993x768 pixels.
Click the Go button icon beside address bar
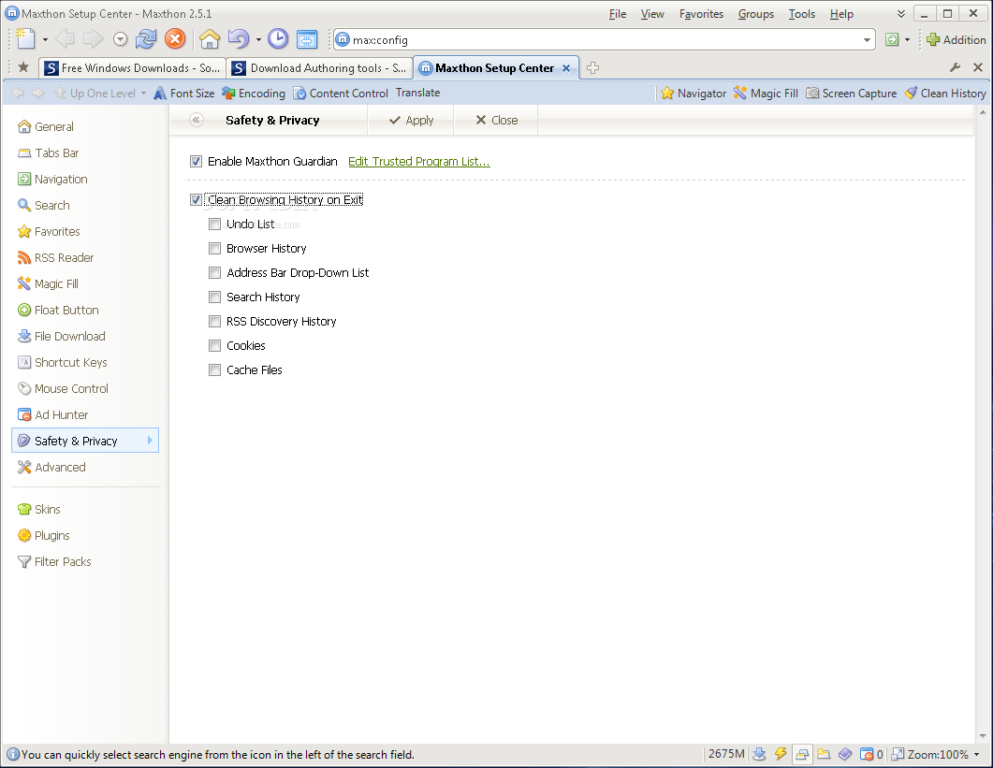pos(892,40)
